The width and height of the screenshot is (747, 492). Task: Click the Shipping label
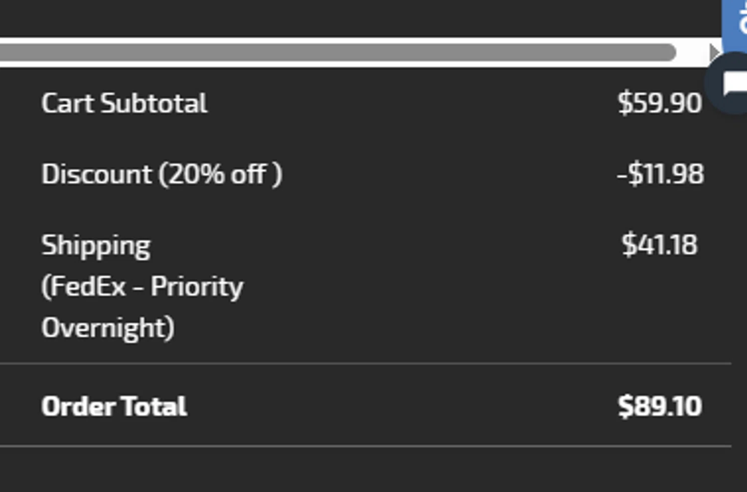tap(96, 246)
